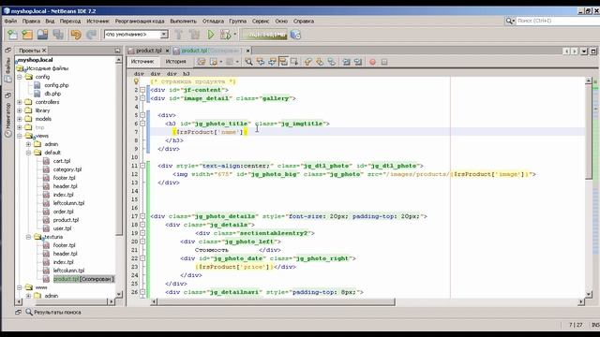Click red Start Macro Recording icon
The image size is (600, 337).
372,62
